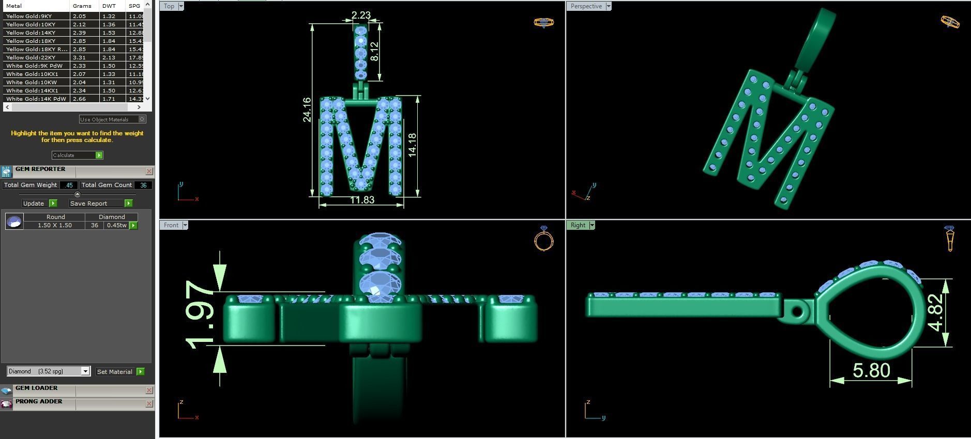This screenshot has height=439, width=971.
Task: Select the White Gold:9K PdW row
Action: [73, 66]
